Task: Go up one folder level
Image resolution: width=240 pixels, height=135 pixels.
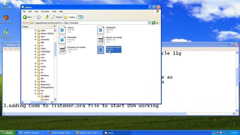Action: 47,17
